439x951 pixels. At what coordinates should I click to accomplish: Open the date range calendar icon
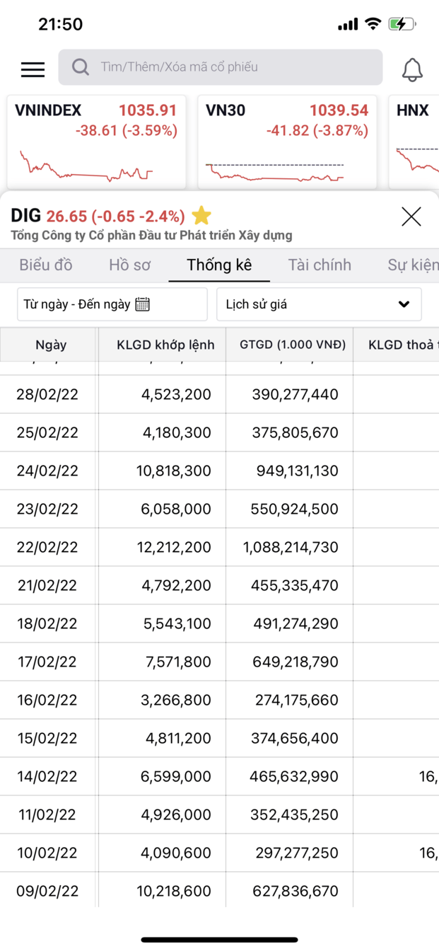tap(143, 304)
